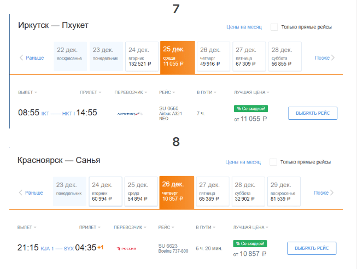The height and width of the screenshot is (269, 357).
Task: Select 26 дек. четверг tab for 49 916 ₽
Action: pos(213,56)
